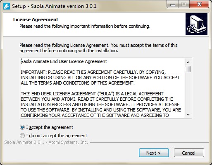Click the license text scrollbar thumb

click(188, 69)
